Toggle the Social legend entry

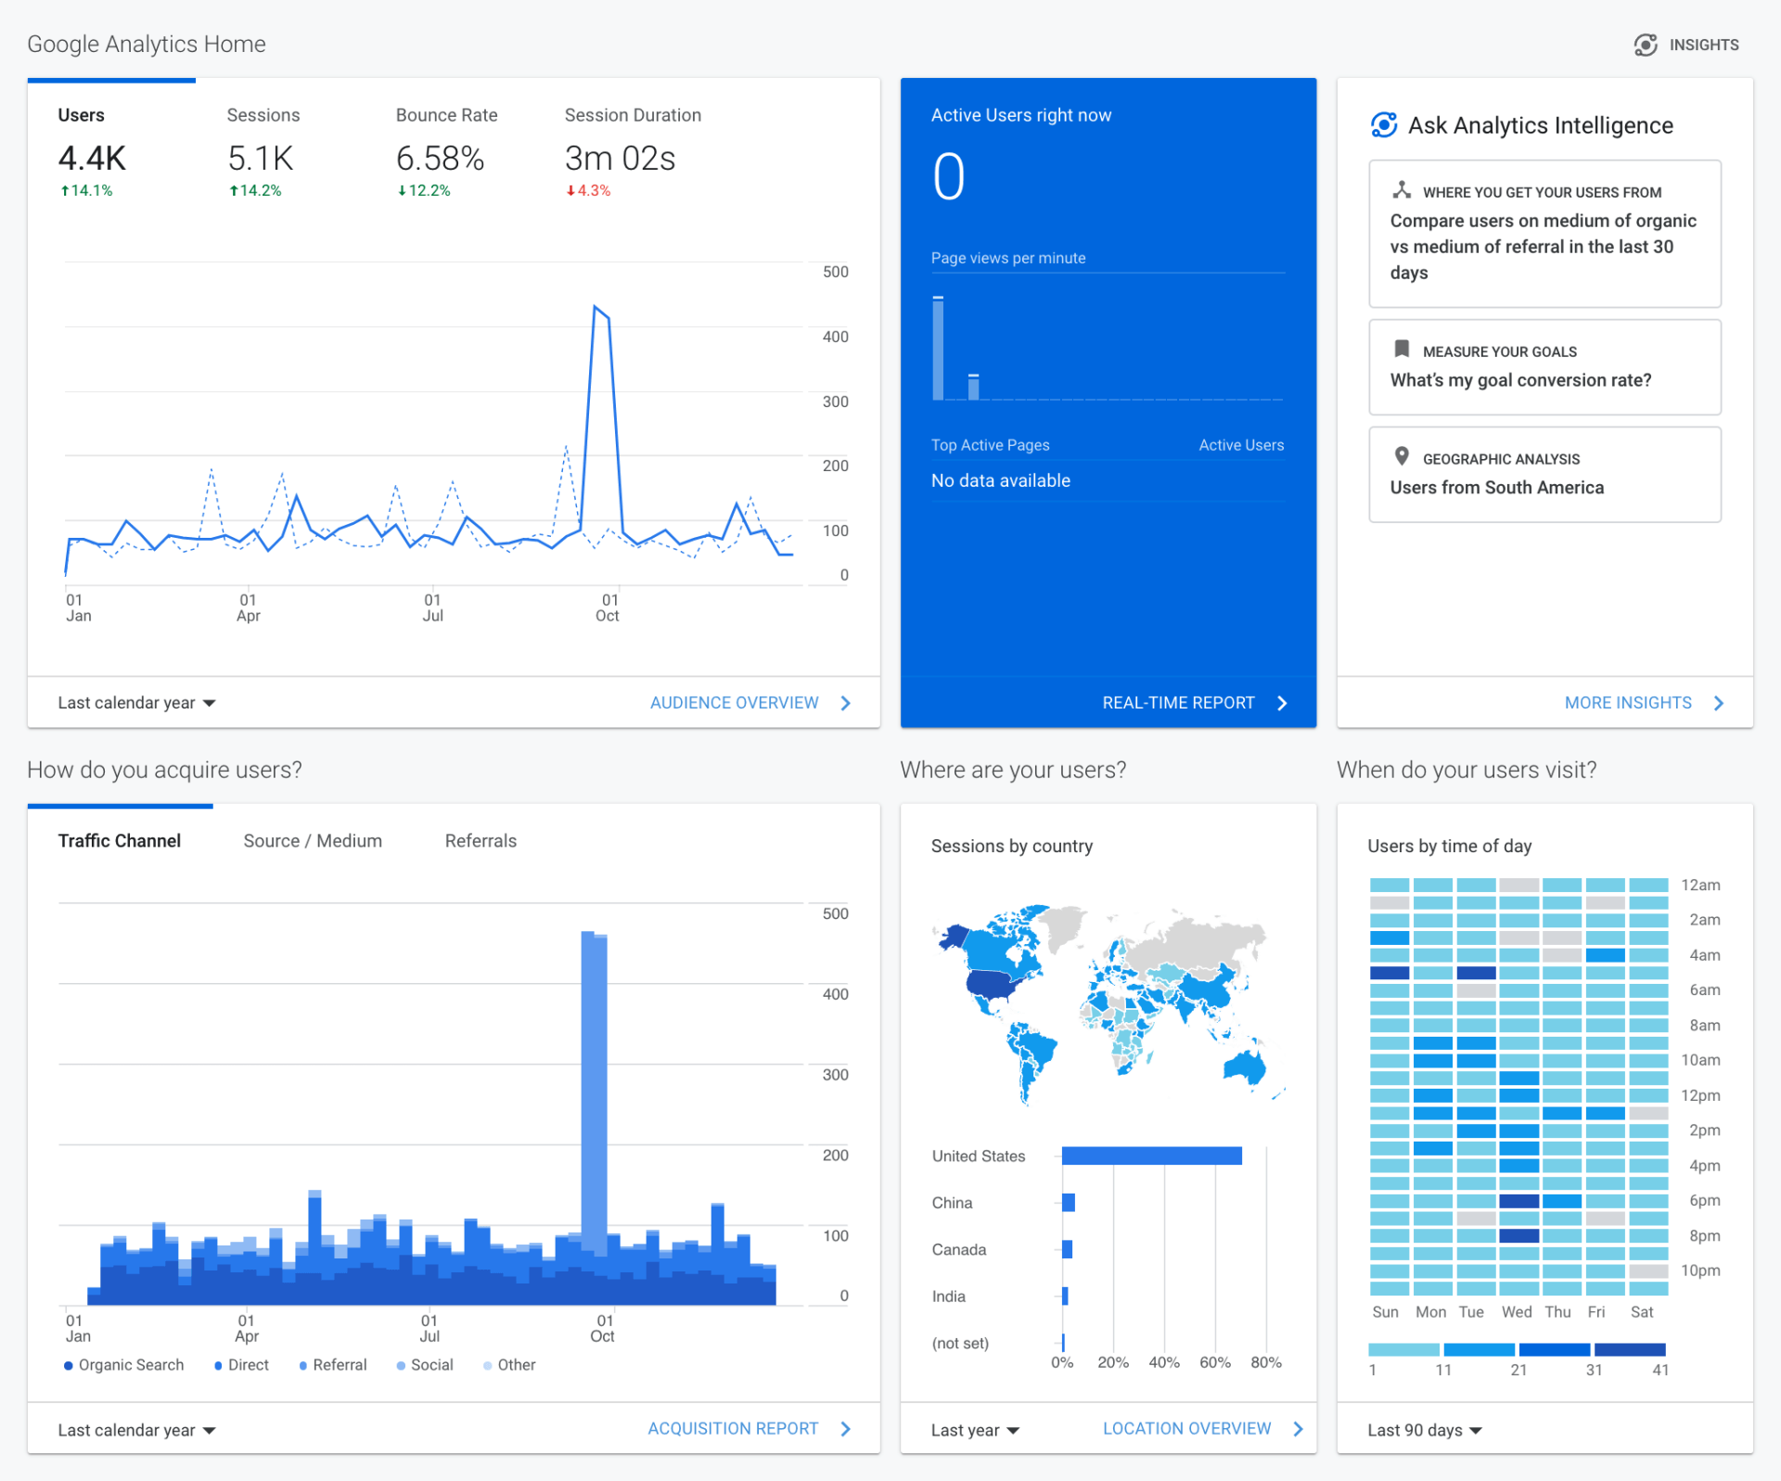click(425, 1365)
